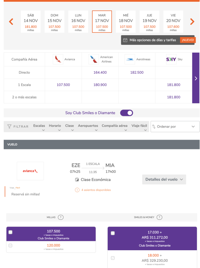
Task: Expand the Escalas filter
Action: (x=39, y=128)
